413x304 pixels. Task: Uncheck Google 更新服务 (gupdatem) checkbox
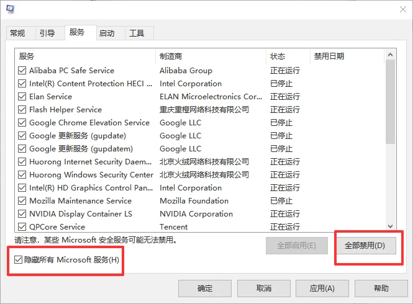(22, 149)
